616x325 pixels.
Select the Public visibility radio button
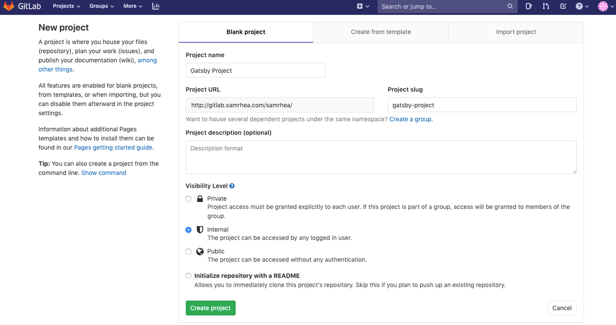[188, 252]
